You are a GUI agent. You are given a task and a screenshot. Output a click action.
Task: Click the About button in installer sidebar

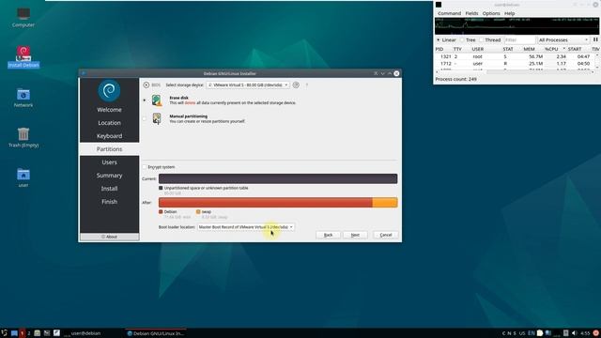click(109, 237)
